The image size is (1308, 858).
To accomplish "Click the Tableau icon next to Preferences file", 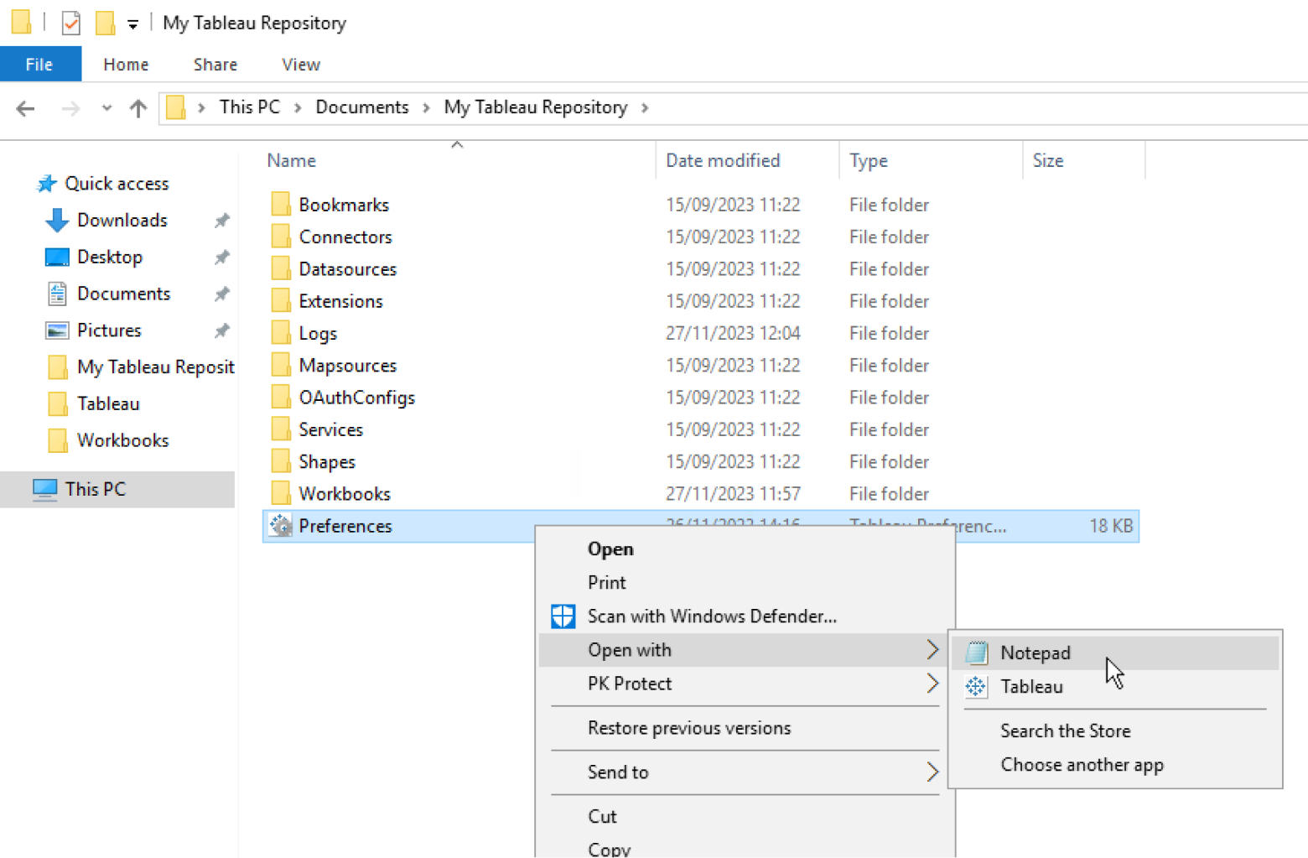I will pos(279,526).
